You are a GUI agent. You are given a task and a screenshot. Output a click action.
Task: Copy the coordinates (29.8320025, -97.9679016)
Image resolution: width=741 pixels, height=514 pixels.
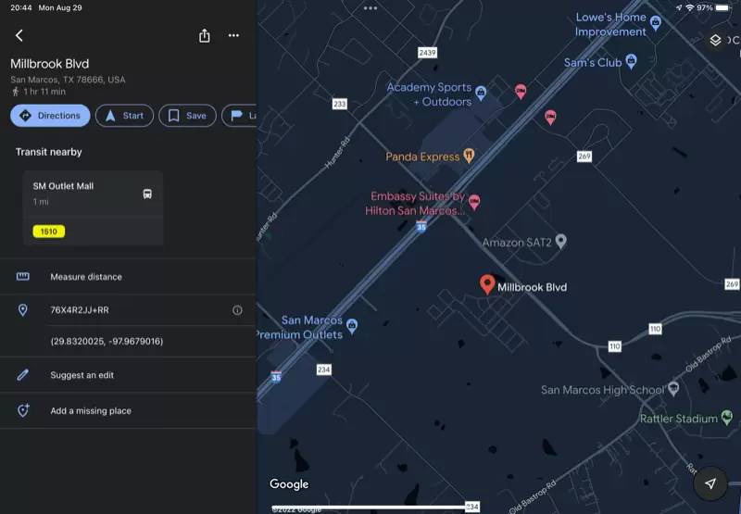click(107, 341)
